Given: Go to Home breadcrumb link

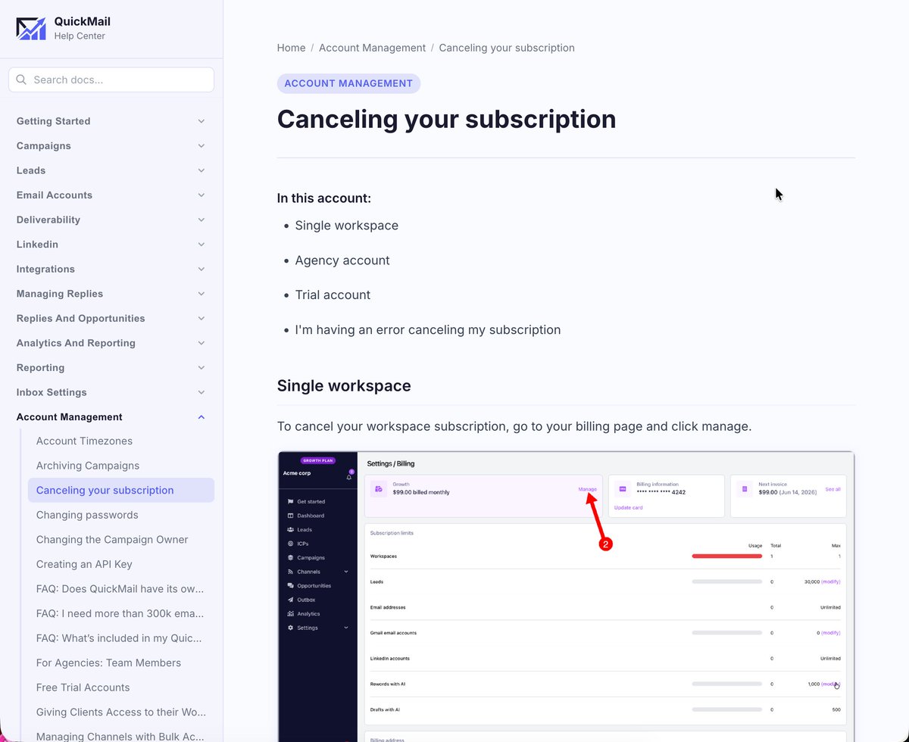Looking at the screenshot, I should click(x=292, y=48).
